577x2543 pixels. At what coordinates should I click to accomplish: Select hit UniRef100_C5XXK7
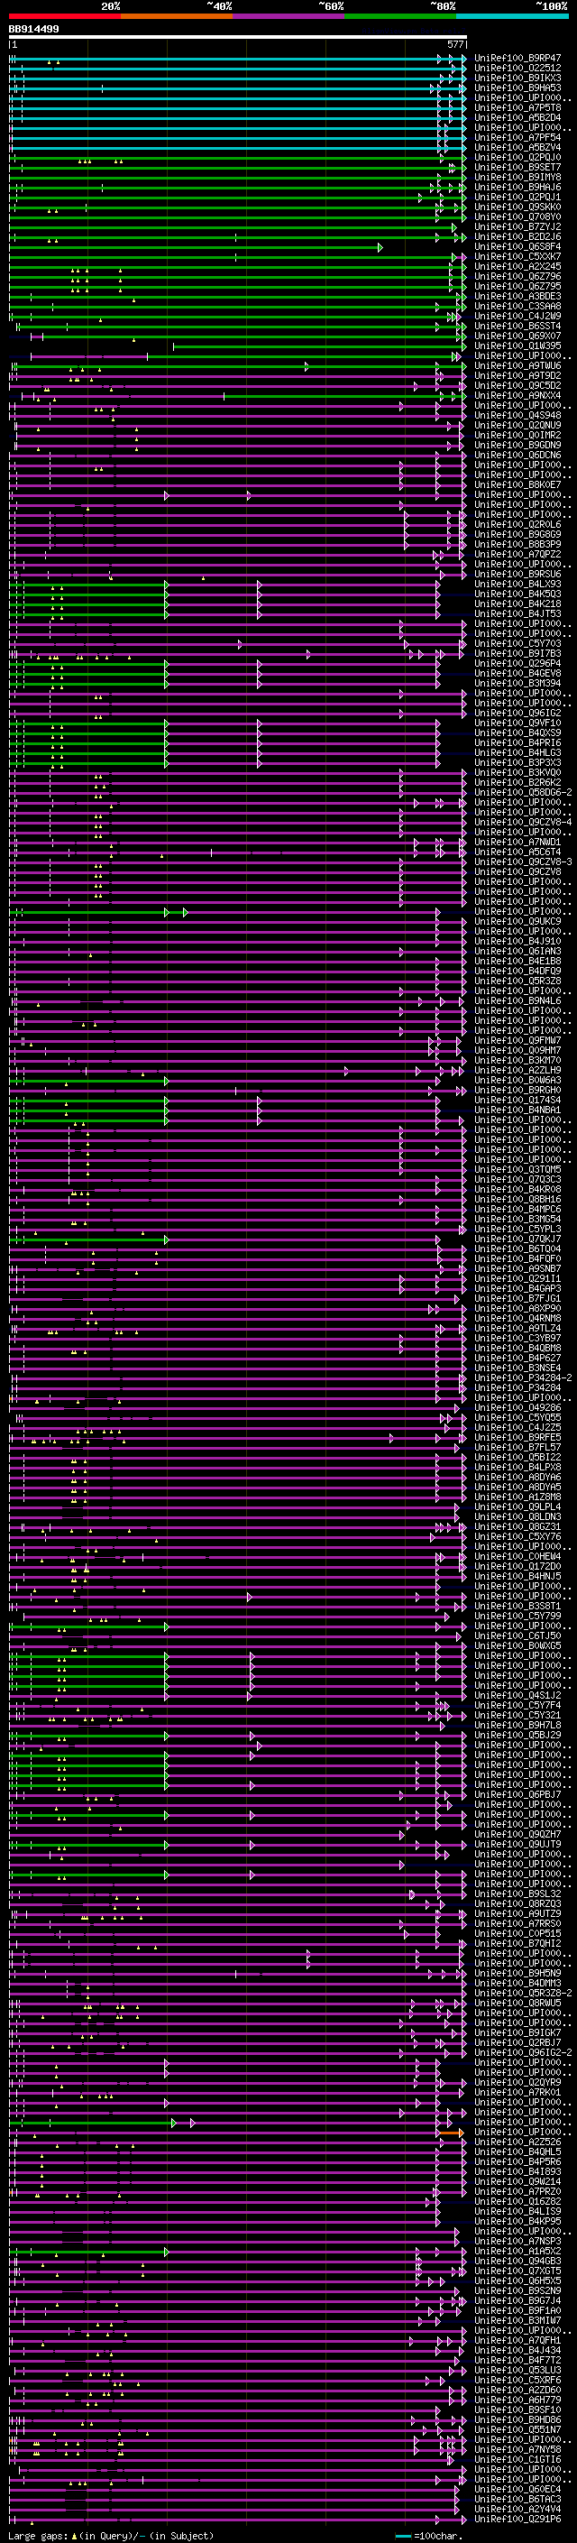point(517,257)
